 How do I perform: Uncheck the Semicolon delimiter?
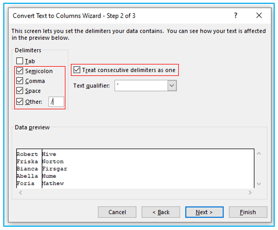(20, 71)
